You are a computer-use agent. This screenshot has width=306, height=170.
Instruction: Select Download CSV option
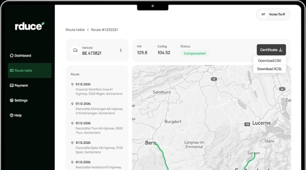(269, 61)
